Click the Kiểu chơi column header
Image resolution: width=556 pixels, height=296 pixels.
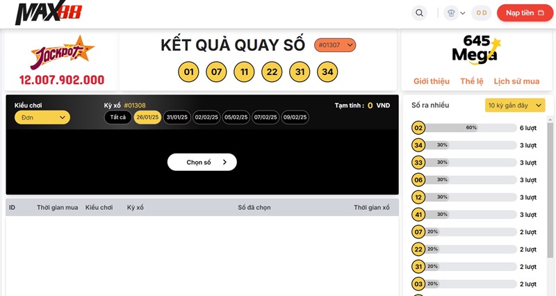tap(99, 207)
